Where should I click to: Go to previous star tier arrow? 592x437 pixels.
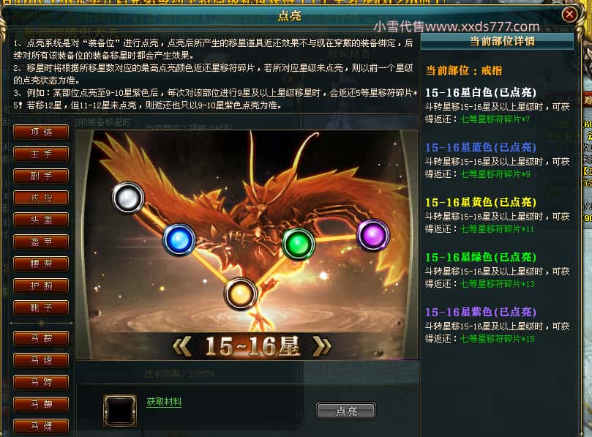point(182,346)
